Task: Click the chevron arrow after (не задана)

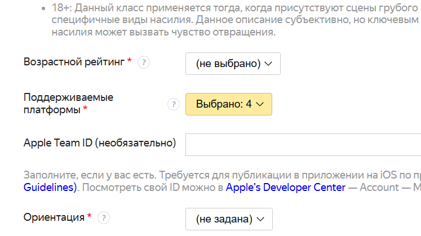Action: coord(260,219)
